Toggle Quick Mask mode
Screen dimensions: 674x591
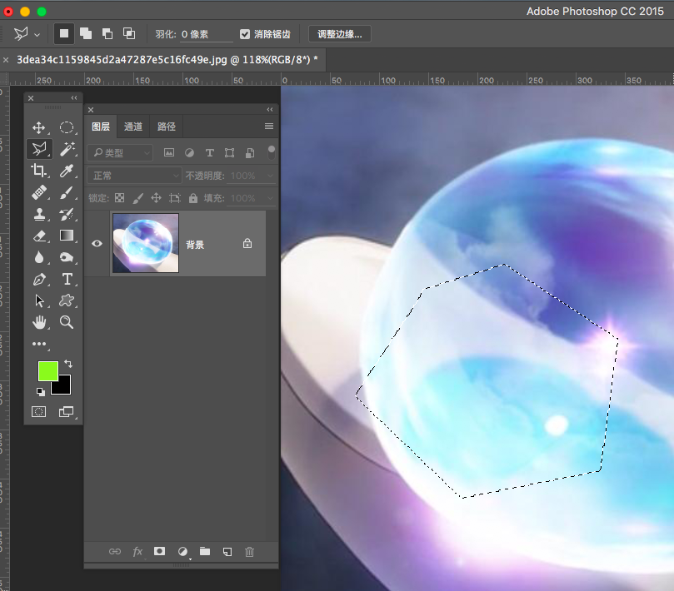(38, 411)
